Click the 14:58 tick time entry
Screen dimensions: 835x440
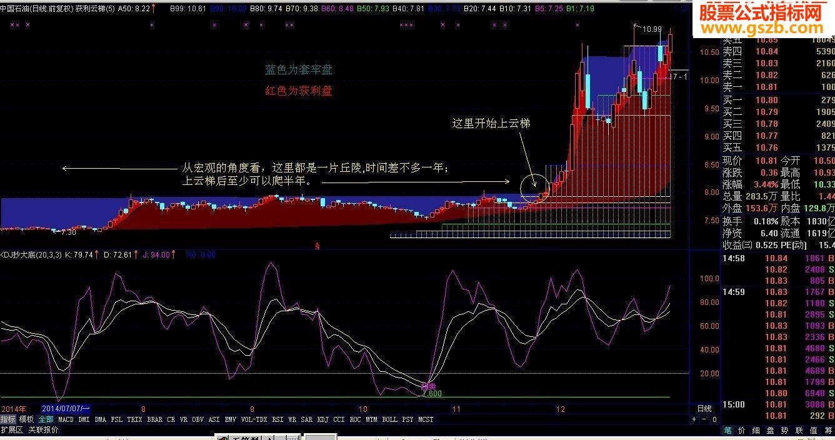[x=733, y=258]
